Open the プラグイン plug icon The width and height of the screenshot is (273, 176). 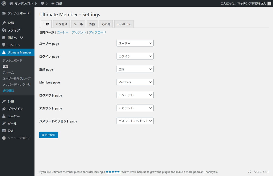(x=4, y=109)
